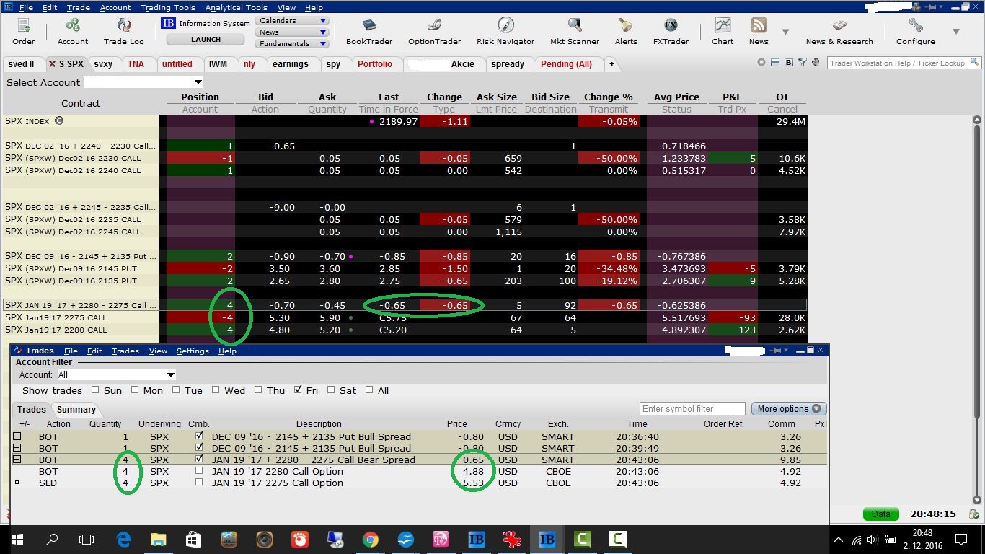Screen dimensions: 985x554
Task: Switch to the Trades tab beside Summary
Action: pos(32,409)
